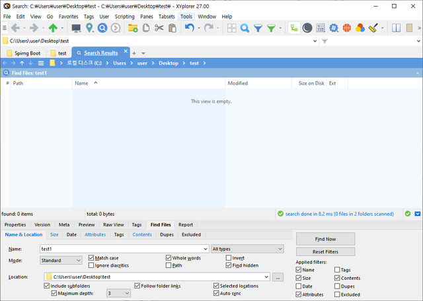
Task: Toggle the Ignore diacritics checkbox
Action: click(x=91, y=265)
